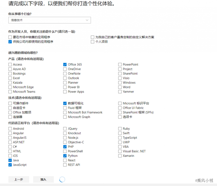
Task: Submit the form with 加入 button
Action: 43,179
